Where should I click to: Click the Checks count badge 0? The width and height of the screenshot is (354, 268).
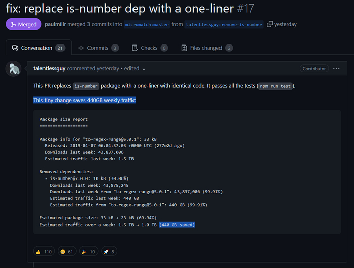[164, 48]
